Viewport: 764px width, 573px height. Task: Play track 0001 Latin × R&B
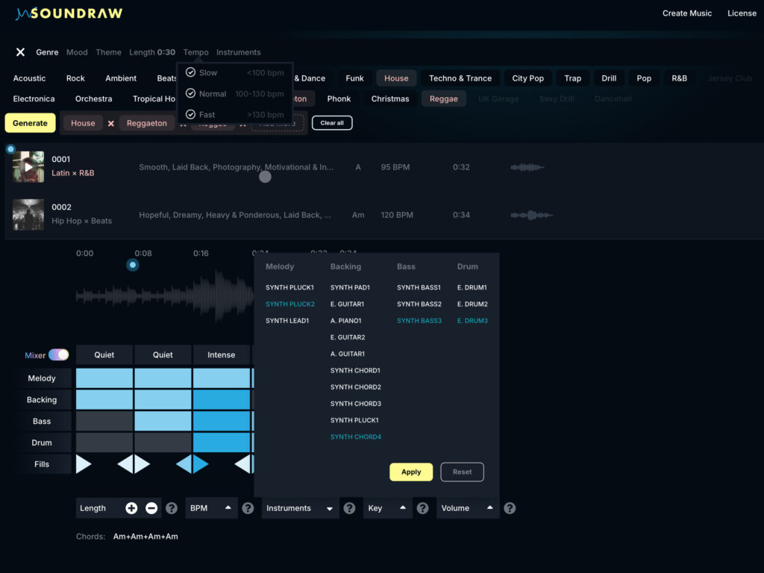click(28, 167)
